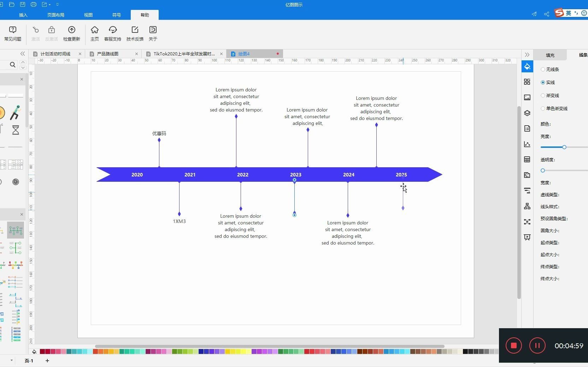Close the 产品路线图 document tab
588x367 pixels.
click(x=136, y=54)
